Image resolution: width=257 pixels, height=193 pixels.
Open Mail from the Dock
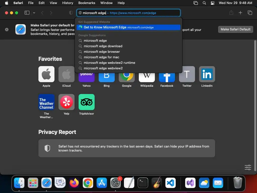[218, 183]
